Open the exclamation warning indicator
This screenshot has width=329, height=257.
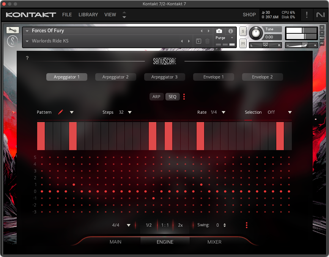(307, 15)
